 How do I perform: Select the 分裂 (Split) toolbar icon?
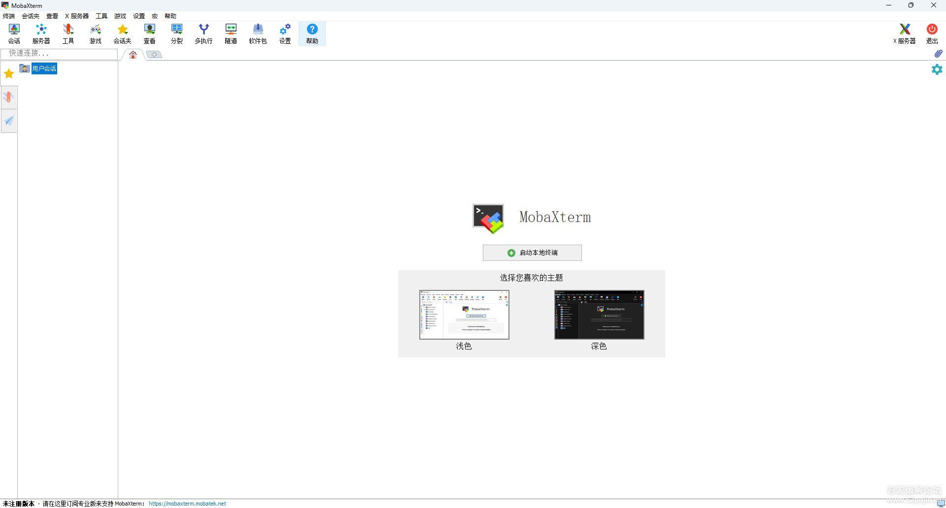177,34
